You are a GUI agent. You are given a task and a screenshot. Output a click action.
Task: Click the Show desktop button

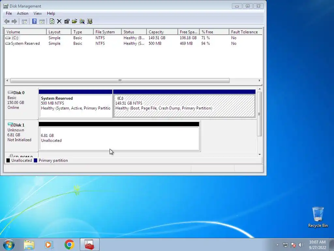click(x=332, y=244)
